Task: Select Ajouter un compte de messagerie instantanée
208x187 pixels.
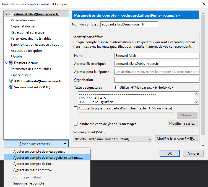Action: (x=48, y=158)
